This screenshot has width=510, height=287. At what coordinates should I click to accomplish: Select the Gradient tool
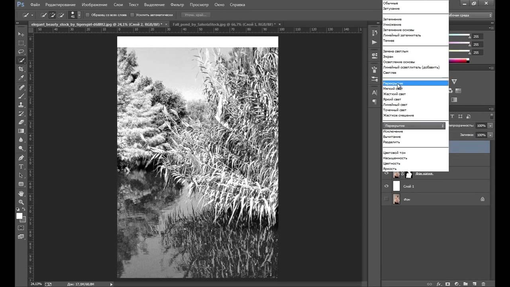pyautogui.click(x=21, y=131)
